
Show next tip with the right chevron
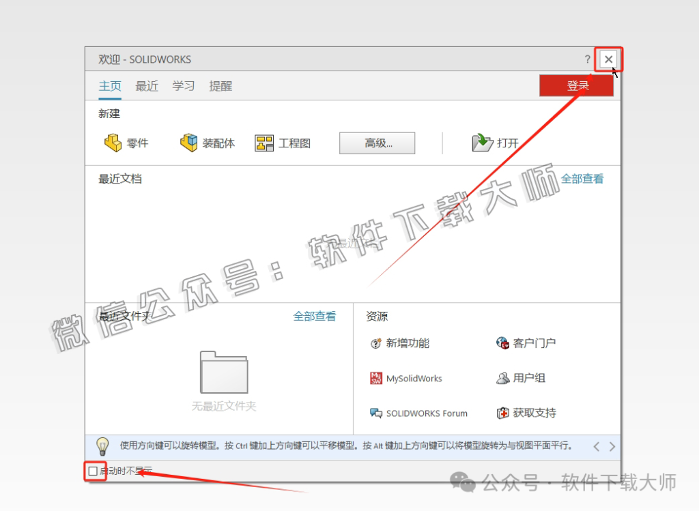[x=612, y=446]
